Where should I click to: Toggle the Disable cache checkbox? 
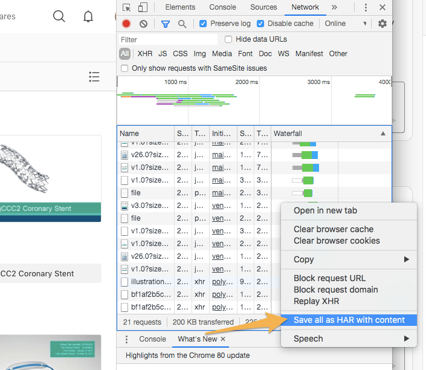[x=260, y=24]
